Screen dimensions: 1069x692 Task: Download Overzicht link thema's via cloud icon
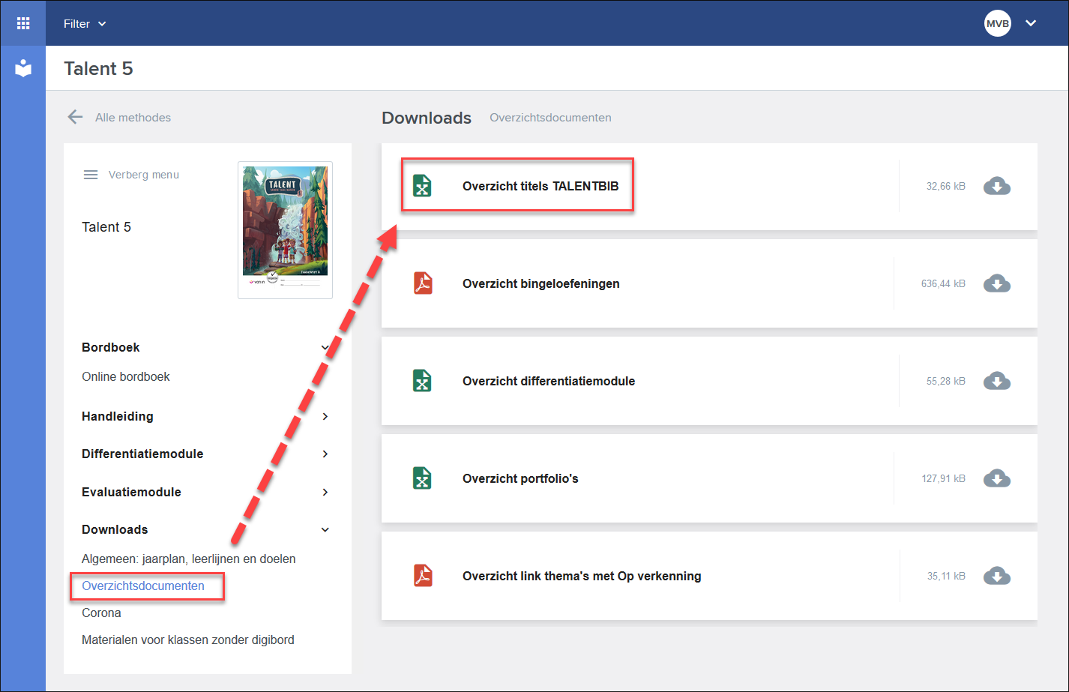click(996, 576)
